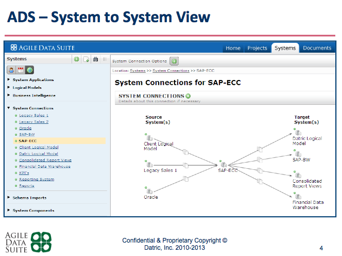342x256 pixels.
Task: Select the highlighted SAP-ECC sidebar item
Action: click(x=59, y=141)
